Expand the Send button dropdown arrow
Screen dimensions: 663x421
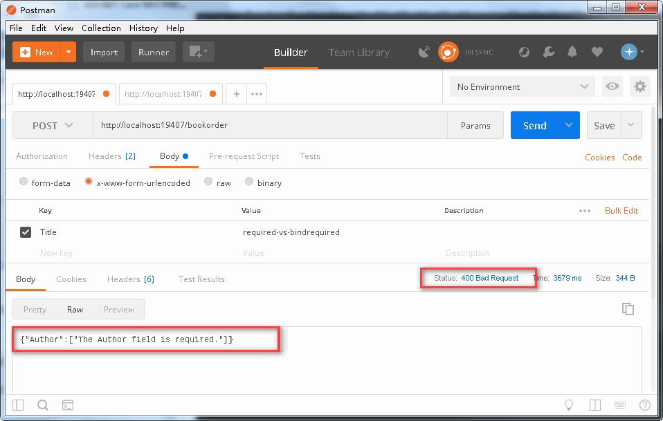[569, 125]
